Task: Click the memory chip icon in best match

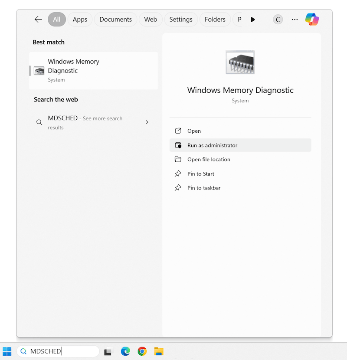Action: pos(39,71)
